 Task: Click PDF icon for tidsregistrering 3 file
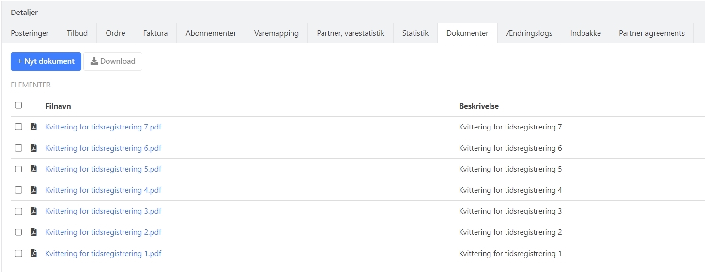[x=34, y=211]
